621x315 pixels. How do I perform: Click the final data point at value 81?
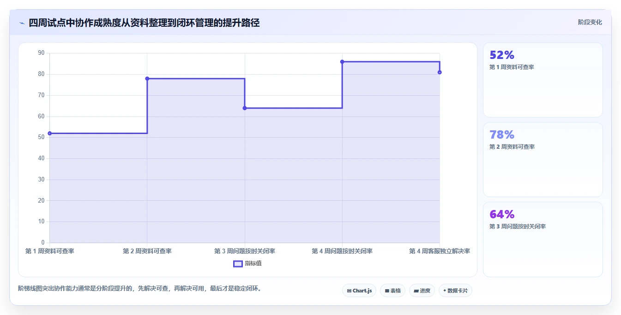(x=440, y=72)
